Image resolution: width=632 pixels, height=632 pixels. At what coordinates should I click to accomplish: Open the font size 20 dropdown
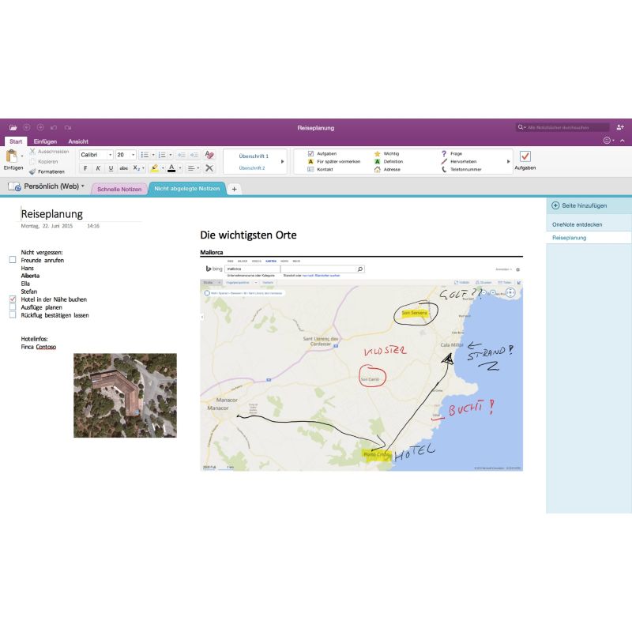click(133, 155)
